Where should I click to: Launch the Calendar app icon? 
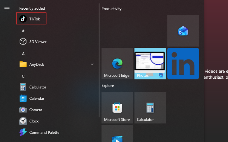pos(23,98)
